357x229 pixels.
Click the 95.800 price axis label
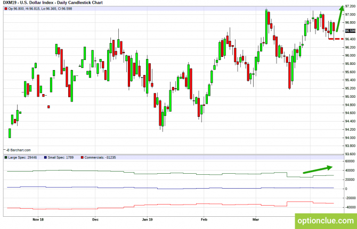point(350,64)
